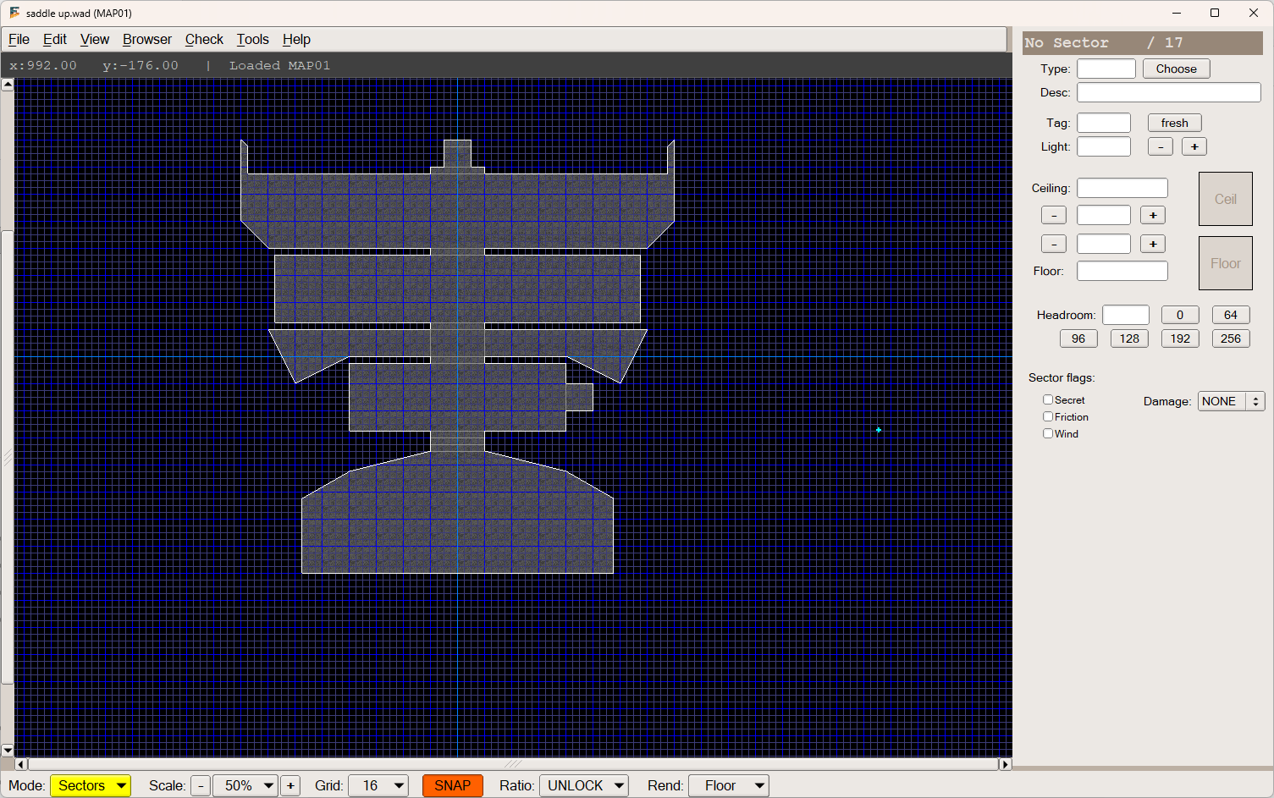Click the Desc input field
The height and width of the screenshot is (798, 1274).
[x=1169, y=92]
